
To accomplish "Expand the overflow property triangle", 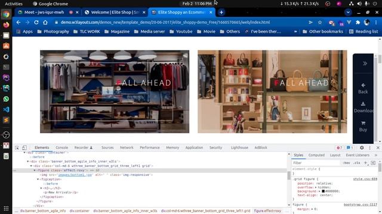I will (x=316, y=187).
